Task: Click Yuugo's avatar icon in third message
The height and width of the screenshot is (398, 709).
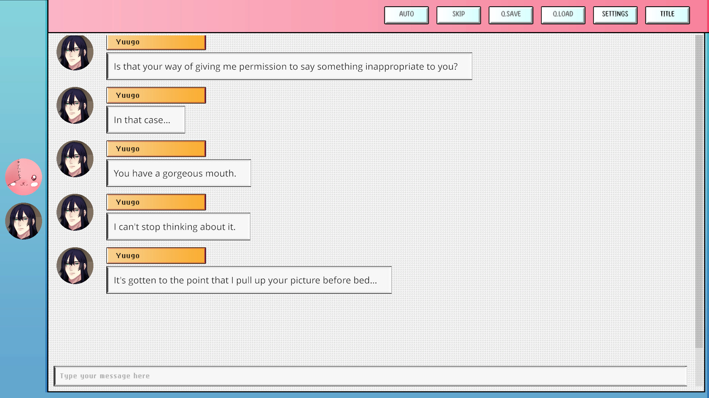Action: (75, 159)
